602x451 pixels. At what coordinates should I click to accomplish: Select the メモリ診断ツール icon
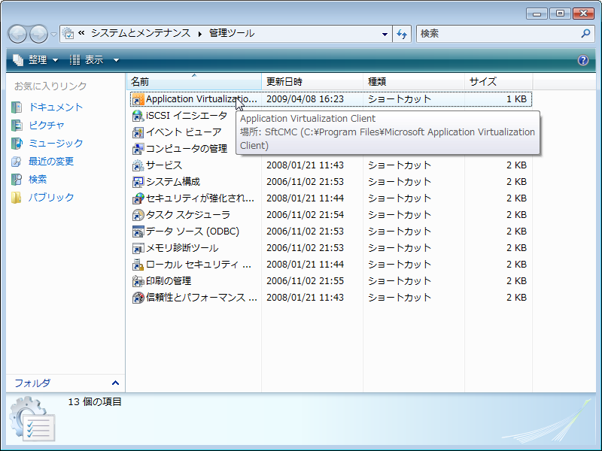[x=138, y=248]
